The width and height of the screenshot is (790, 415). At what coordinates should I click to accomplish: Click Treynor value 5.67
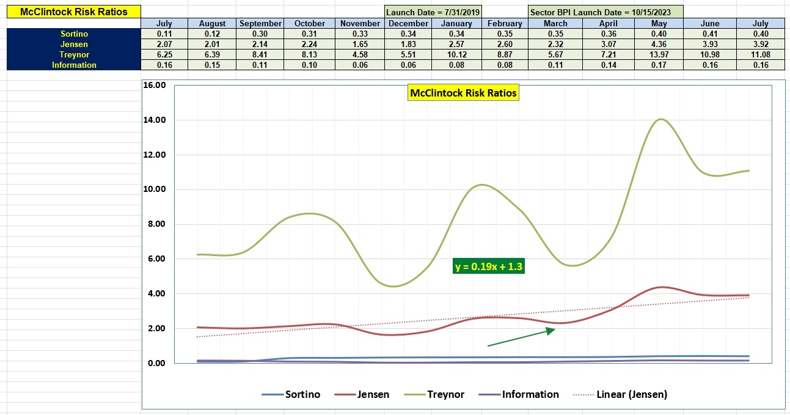tap(555, 54)
